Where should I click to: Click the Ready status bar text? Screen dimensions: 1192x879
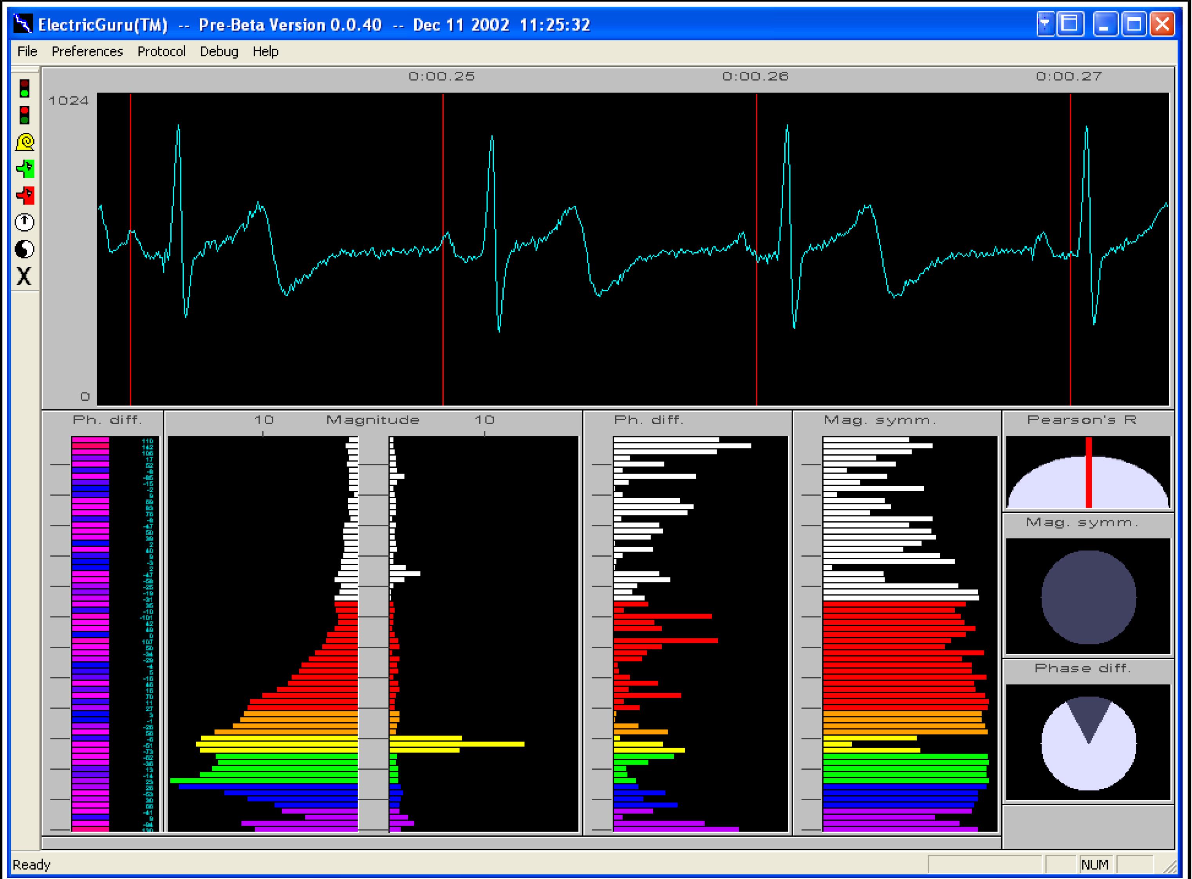pyautogui.click(x=31, y=865)
